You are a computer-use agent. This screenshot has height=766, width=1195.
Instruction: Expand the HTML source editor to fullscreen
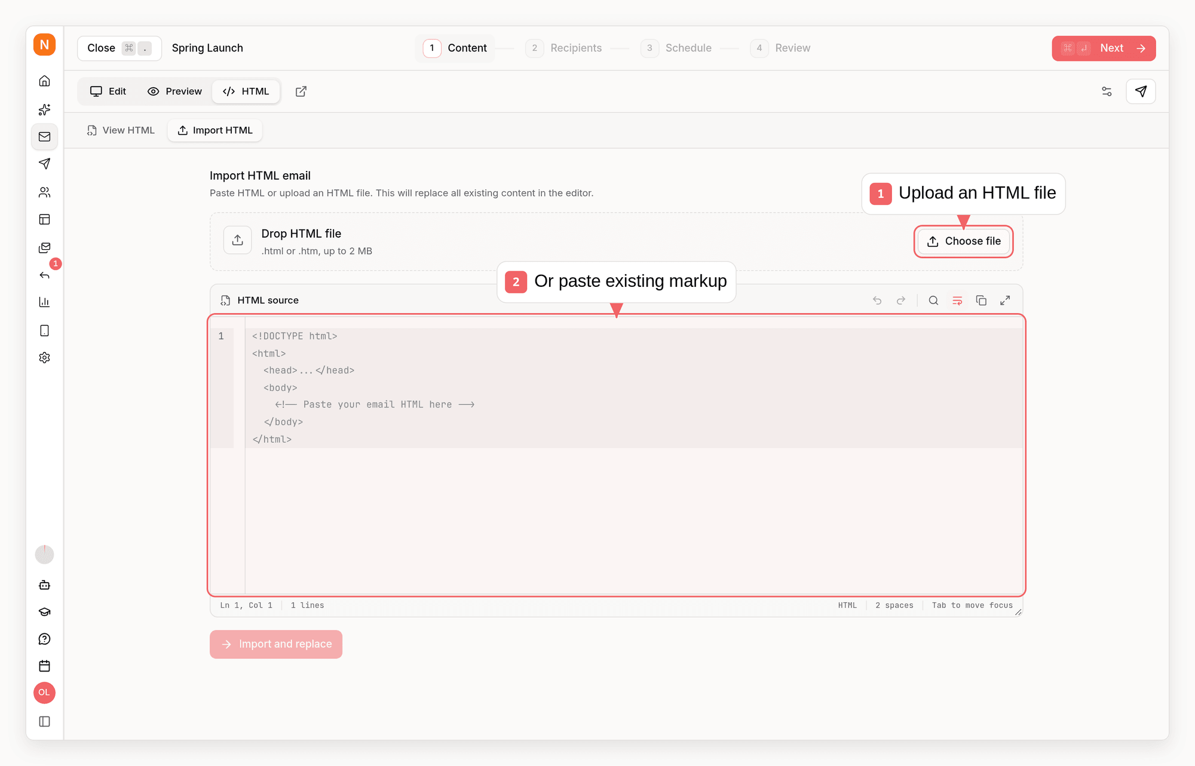(x=1005, y=301)
